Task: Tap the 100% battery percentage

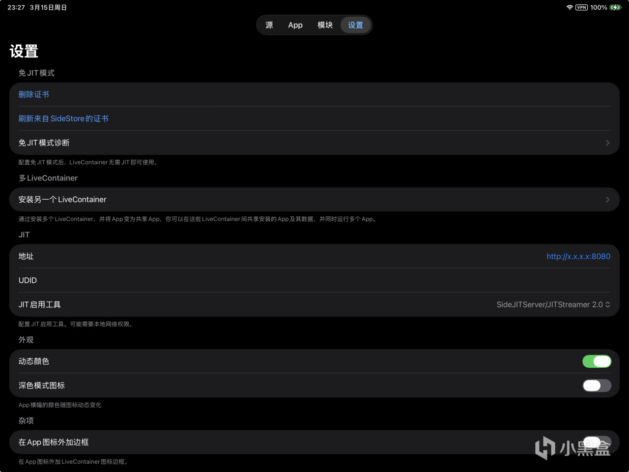Action: pyautogui.click(x=599, y=7)
